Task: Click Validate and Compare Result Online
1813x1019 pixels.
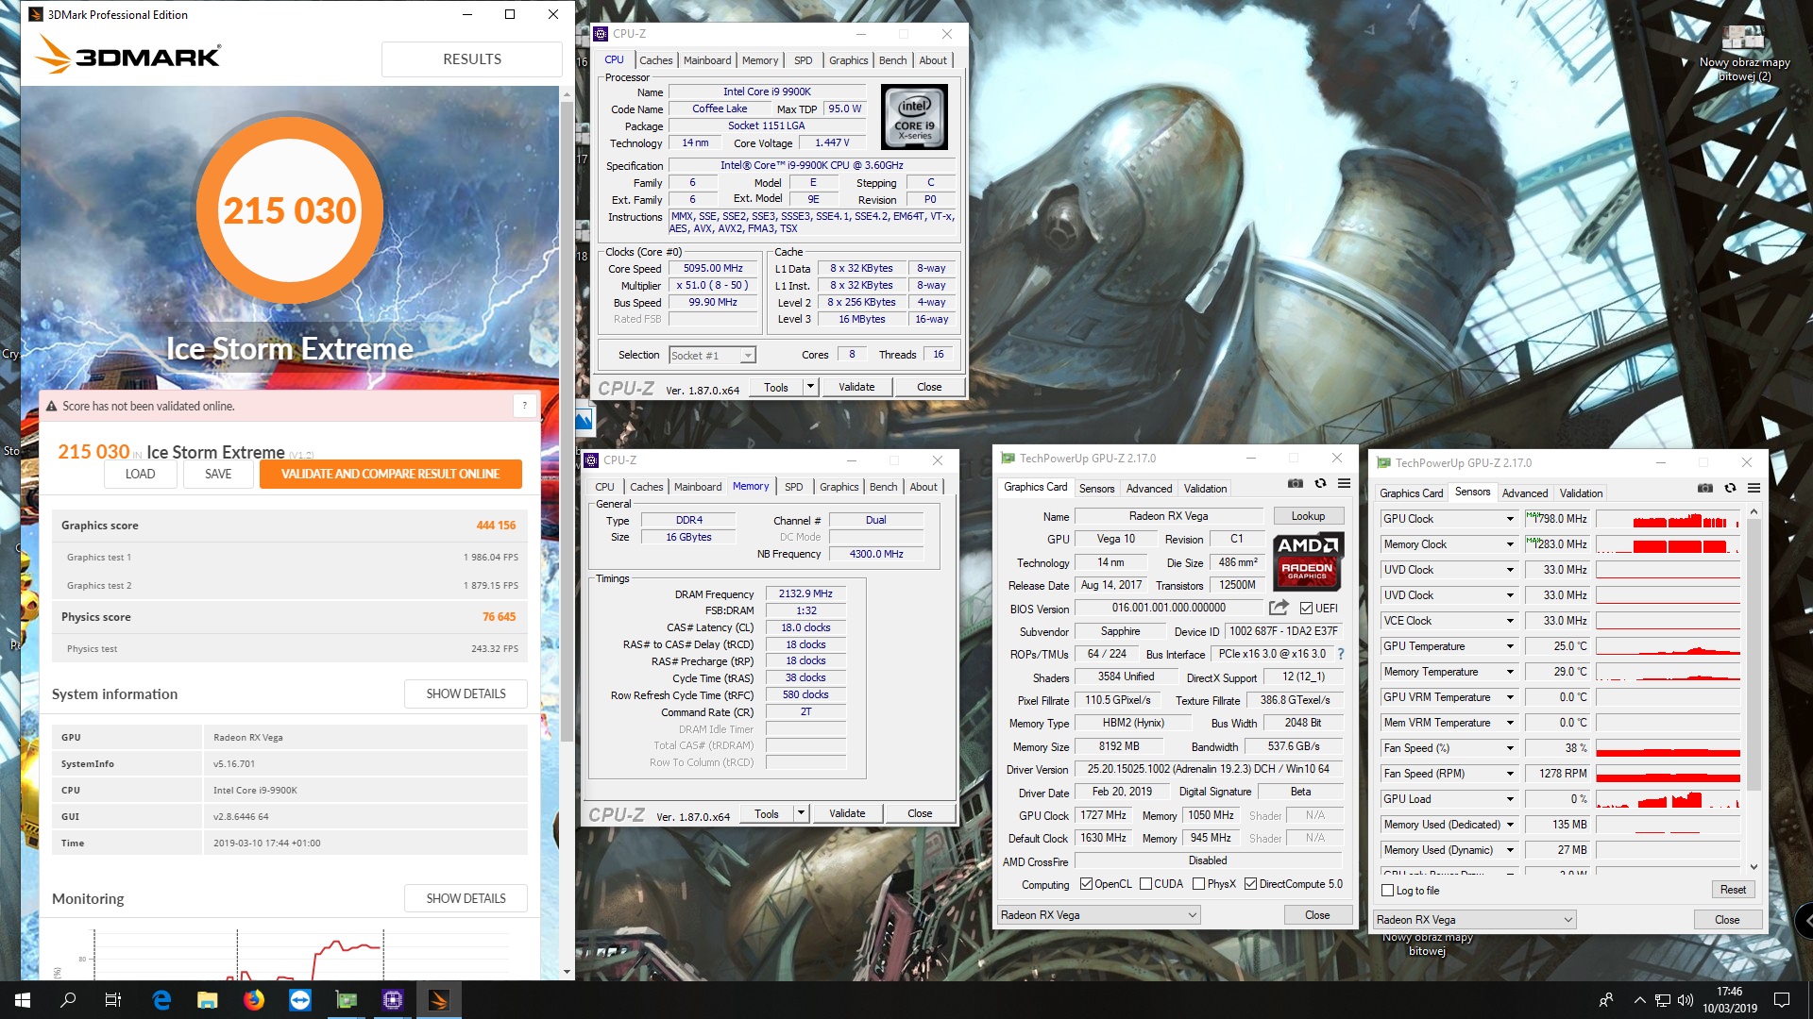Action: click(x=390, y=474)
